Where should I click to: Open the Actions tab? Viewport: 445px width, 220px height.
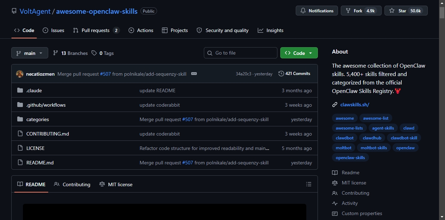141,30
